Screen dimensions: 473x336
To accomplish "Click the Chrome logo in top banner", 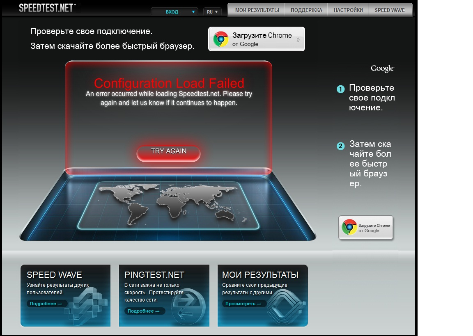I will (x=221, y=39).
